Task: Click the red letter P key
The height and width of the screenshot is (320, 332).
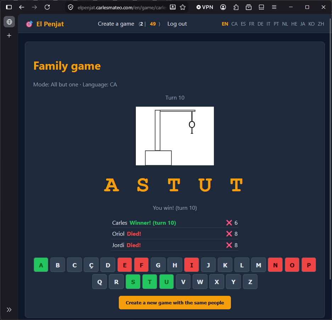Action: (309, 265)
